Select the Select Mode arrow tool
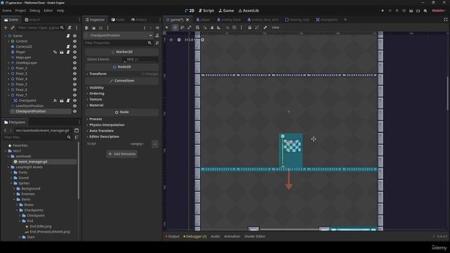Viewport: 450px width, 253px height. click(x=167, y=27)
